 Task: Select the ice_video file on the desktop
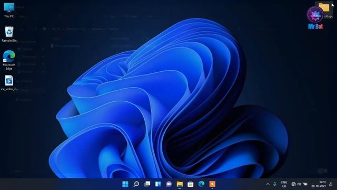9,83
